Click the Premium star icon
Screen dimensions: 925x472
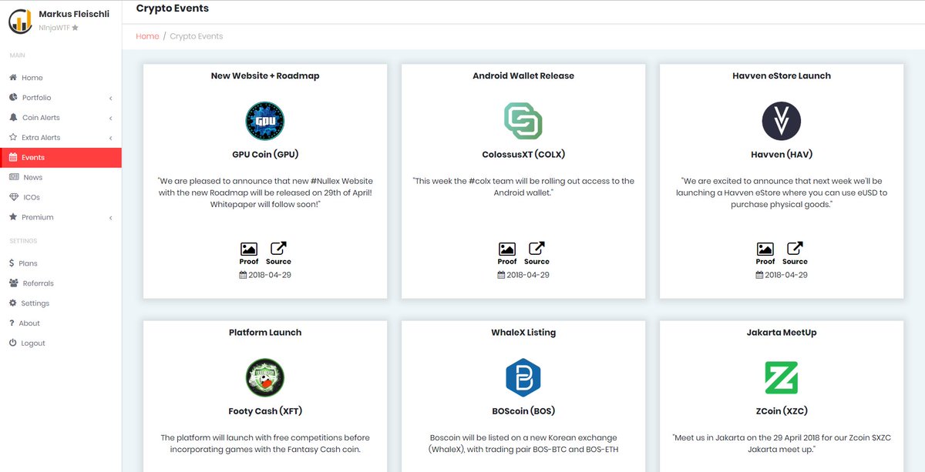point(13,217)
